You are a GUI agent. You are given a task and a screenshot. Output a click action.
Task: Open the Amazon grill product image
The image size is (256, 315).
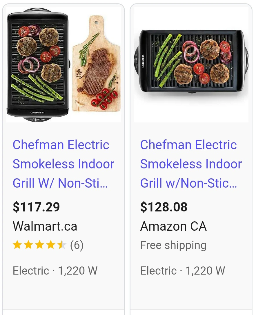point(191,64)
